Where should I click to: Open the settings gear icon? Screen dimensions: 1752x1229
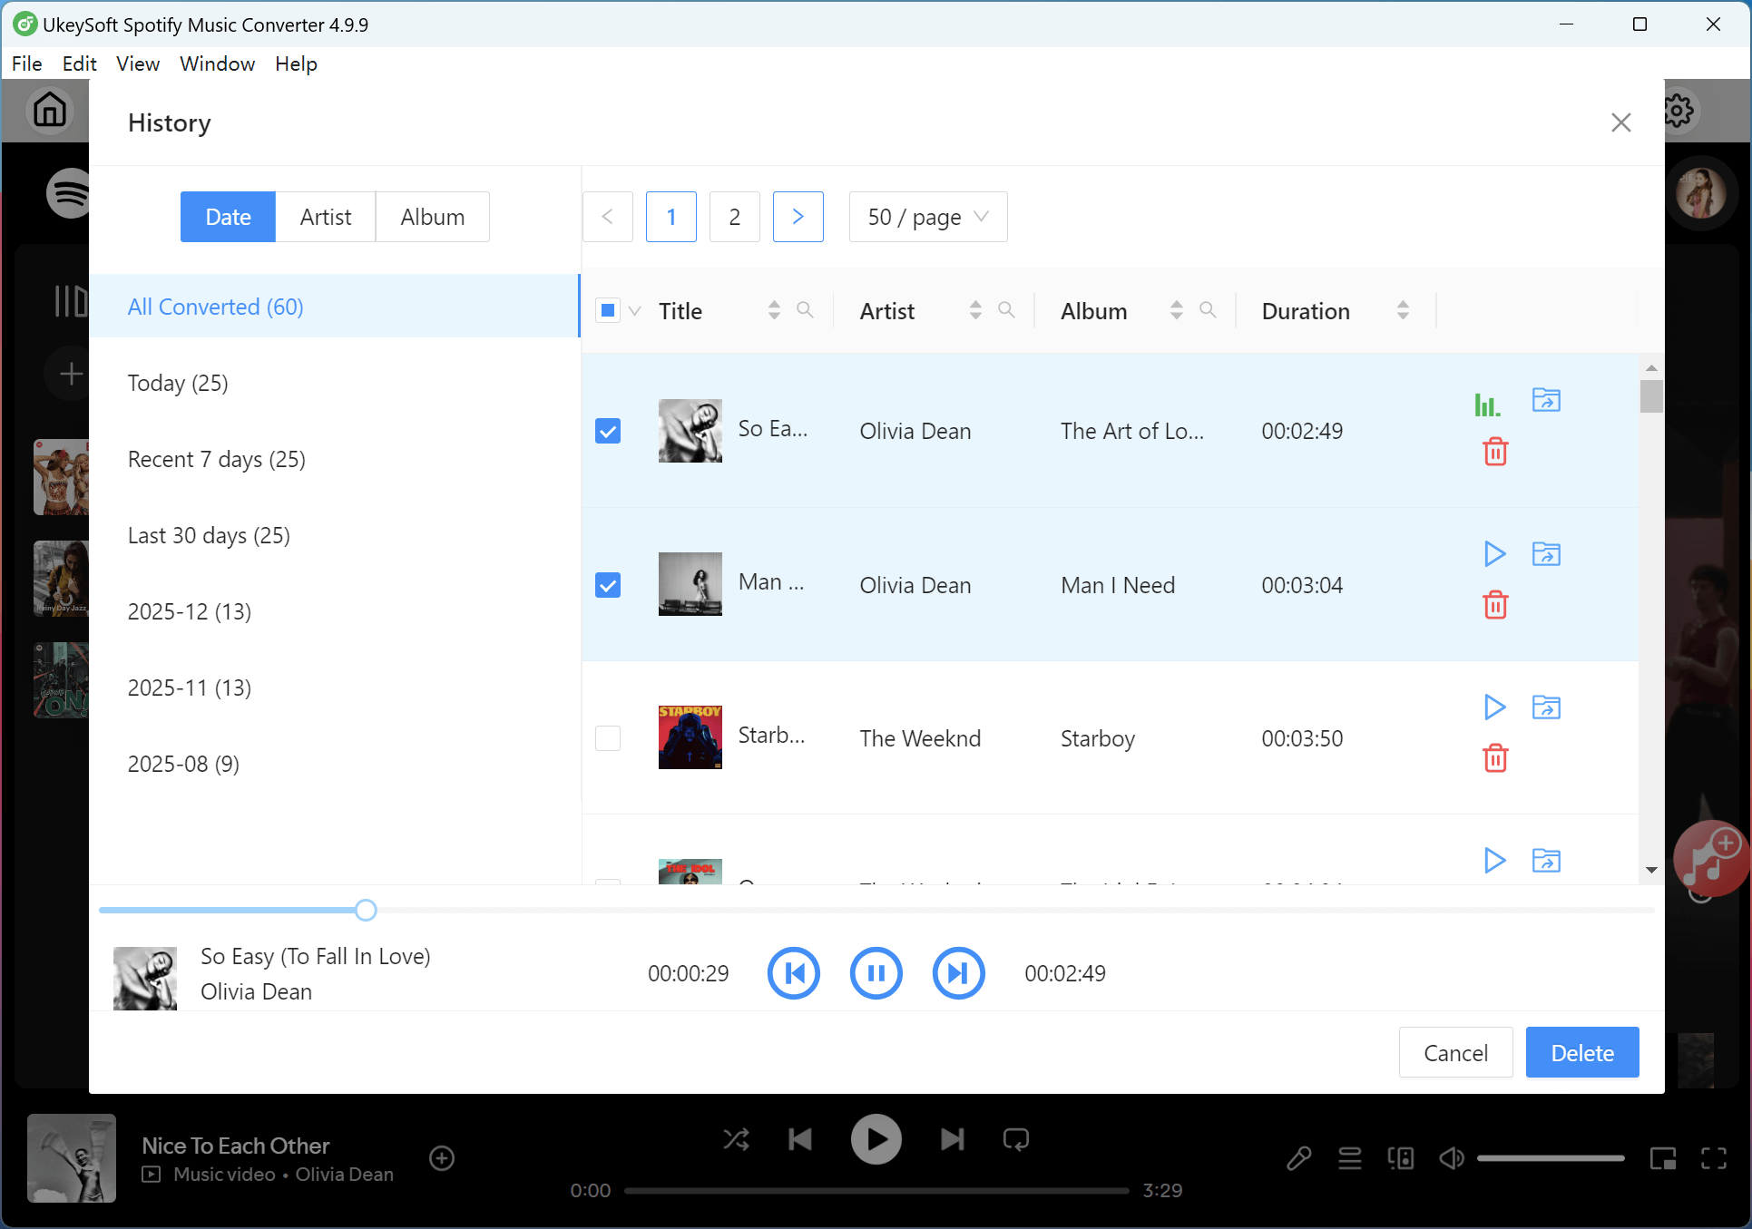pyautogui.click(x=1679, y=110)
